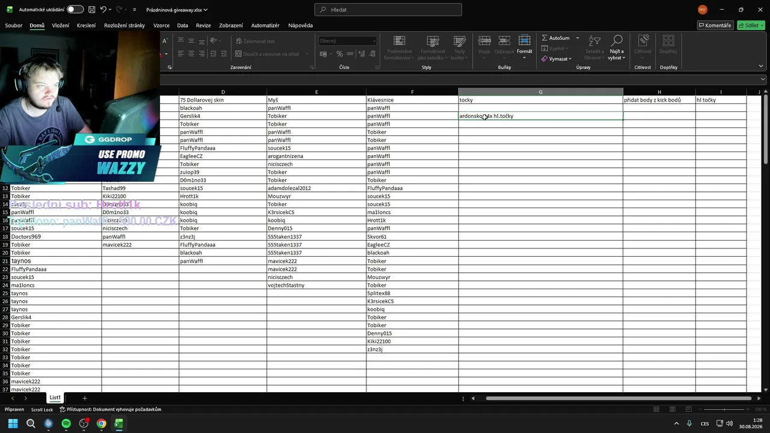Open the Vzorce tab
The height and width of the screenshot is (433, 770).
point(161,25)
